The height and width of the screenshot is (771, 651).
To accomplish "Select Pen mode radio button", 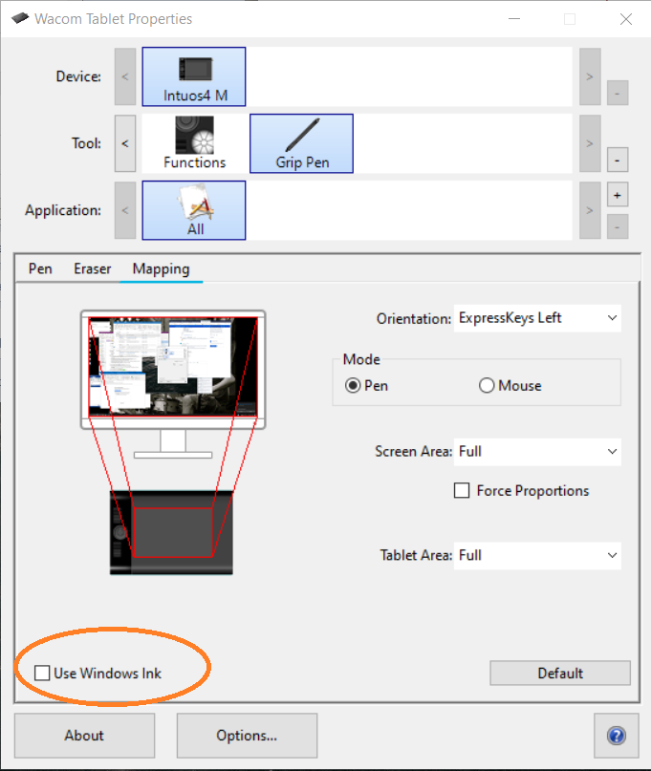I will click(353, 386).
